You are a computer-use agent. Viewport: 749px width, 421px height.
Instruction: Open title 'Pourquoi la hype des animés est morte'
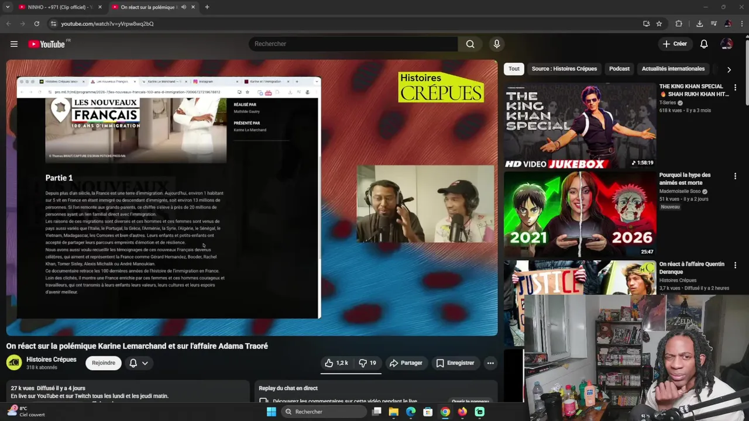tap(685, 178)
